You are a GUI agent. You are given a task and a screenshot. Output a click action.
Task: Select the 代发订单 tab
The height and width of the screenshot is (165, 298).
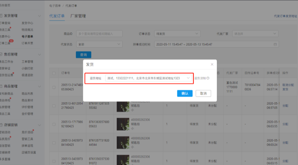(57, 16)
